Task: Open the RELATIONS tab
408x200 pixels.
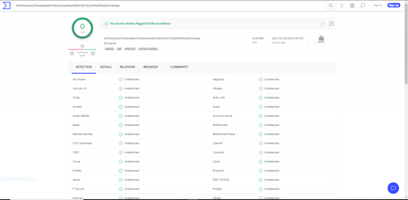Action: click(127, 67)
